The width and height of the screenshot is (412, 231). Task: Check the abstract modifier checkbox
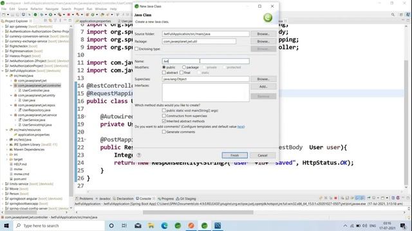[164, 73]
